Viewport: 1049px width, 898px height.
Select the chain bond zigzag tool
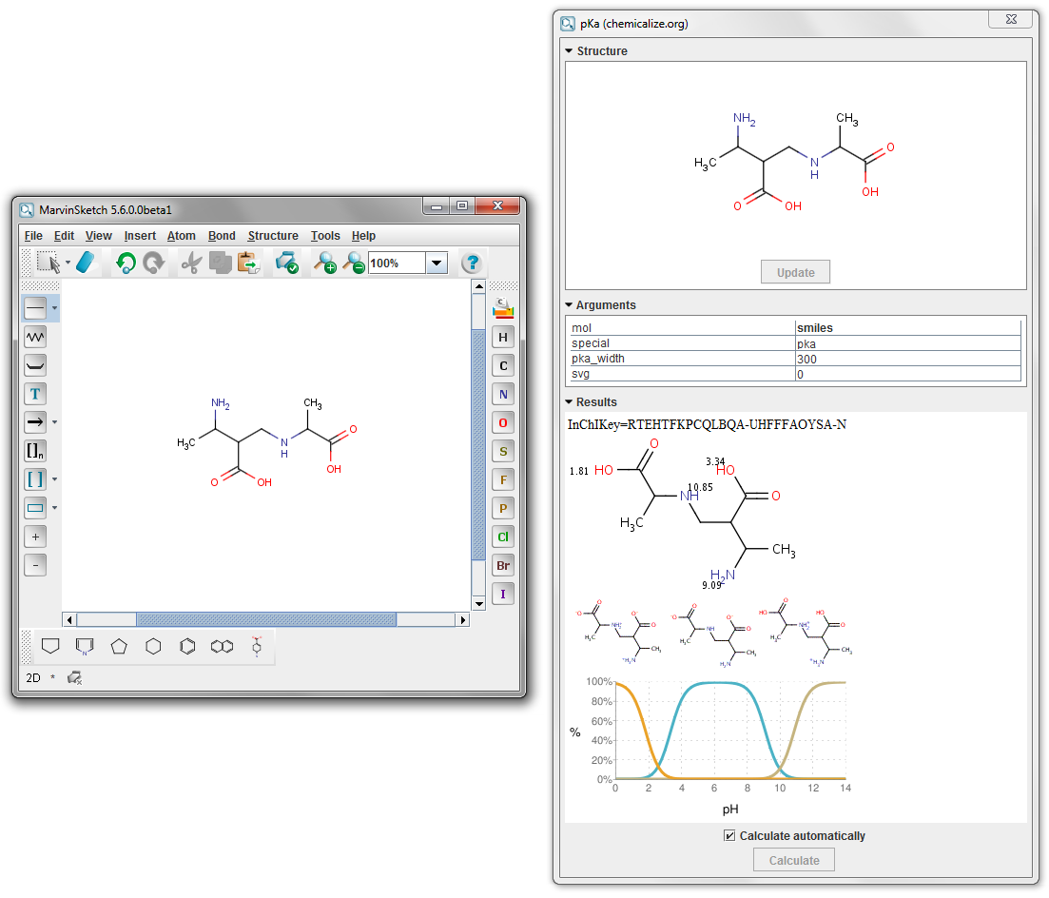click(35, 337)
